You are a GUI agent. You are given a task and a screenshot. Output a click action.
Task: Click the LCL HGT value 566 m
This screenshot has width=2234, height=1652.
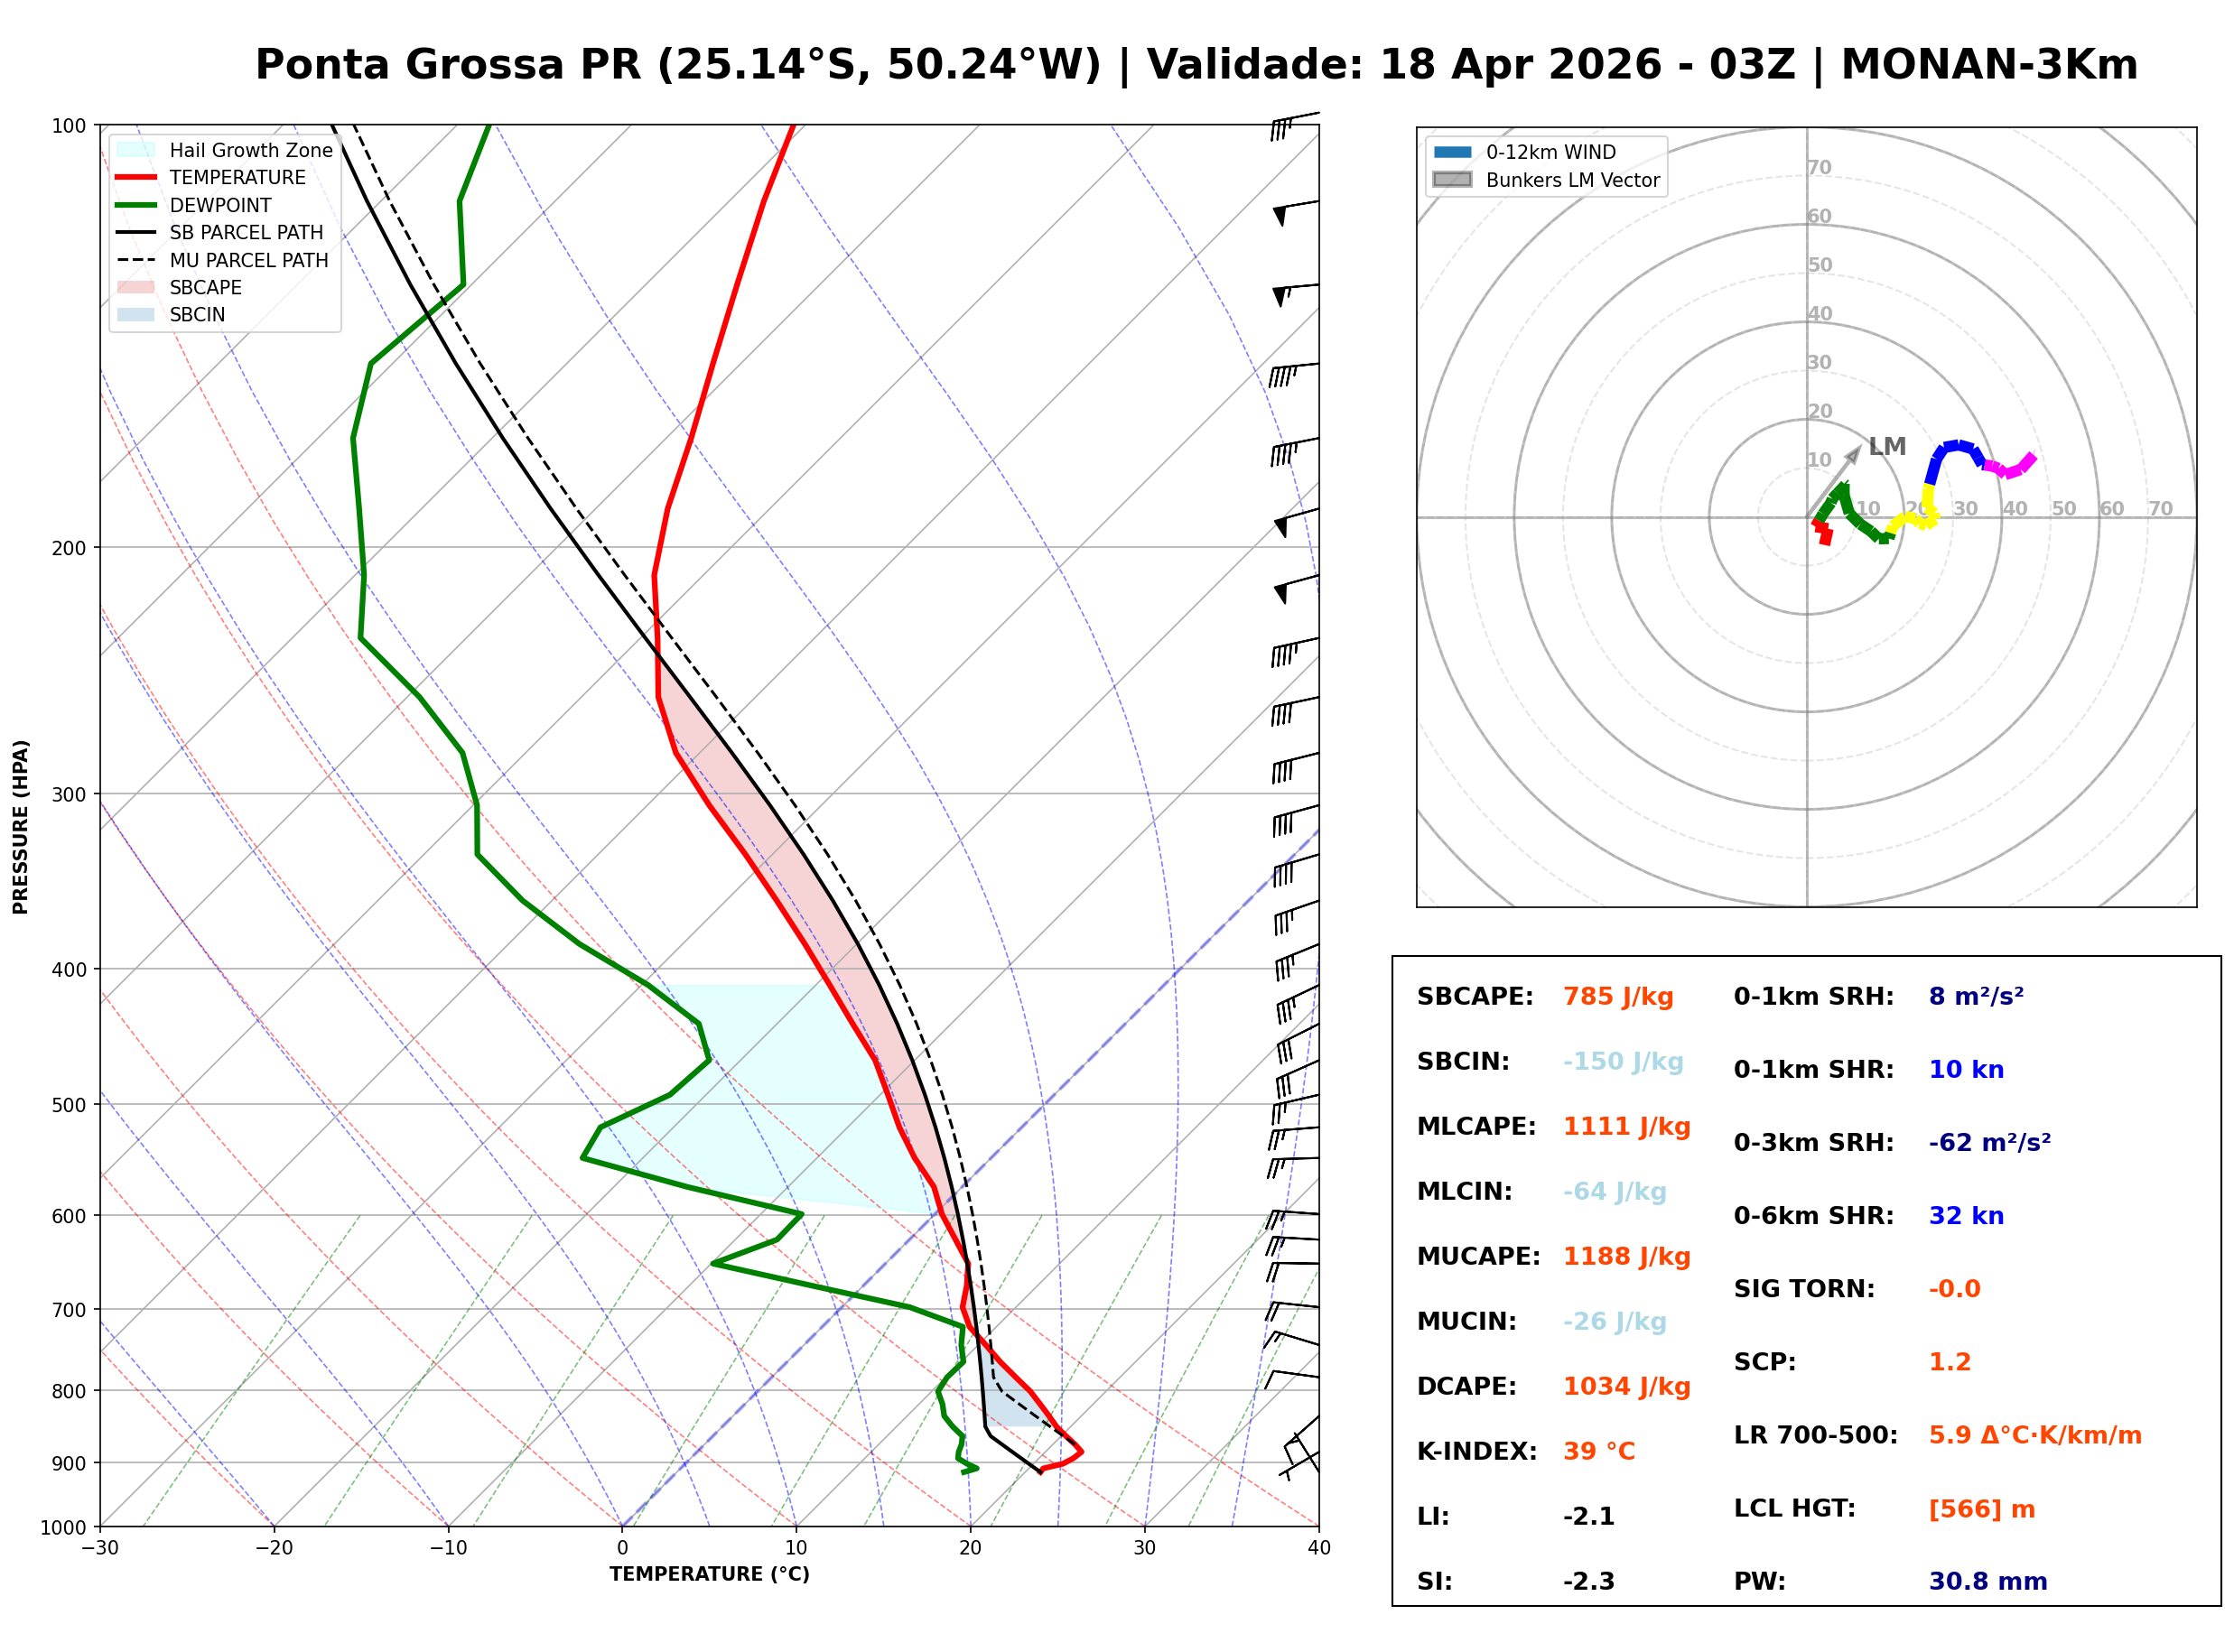[x=1982, y=1509]
